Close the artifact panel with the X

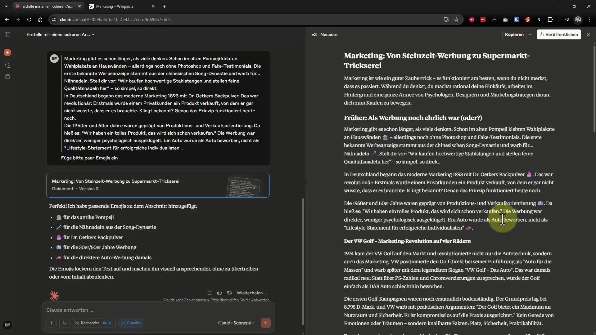click(589, 34)
